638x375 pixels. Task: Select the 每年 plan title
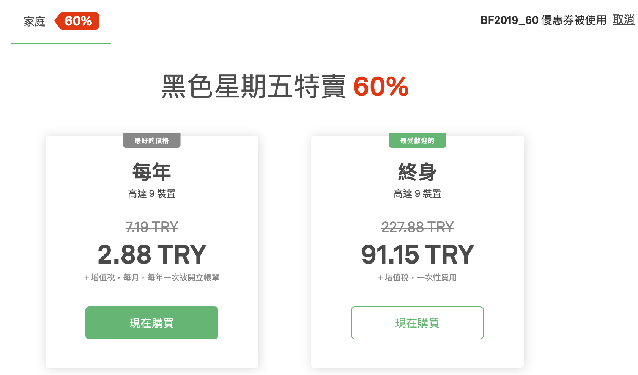152,172
